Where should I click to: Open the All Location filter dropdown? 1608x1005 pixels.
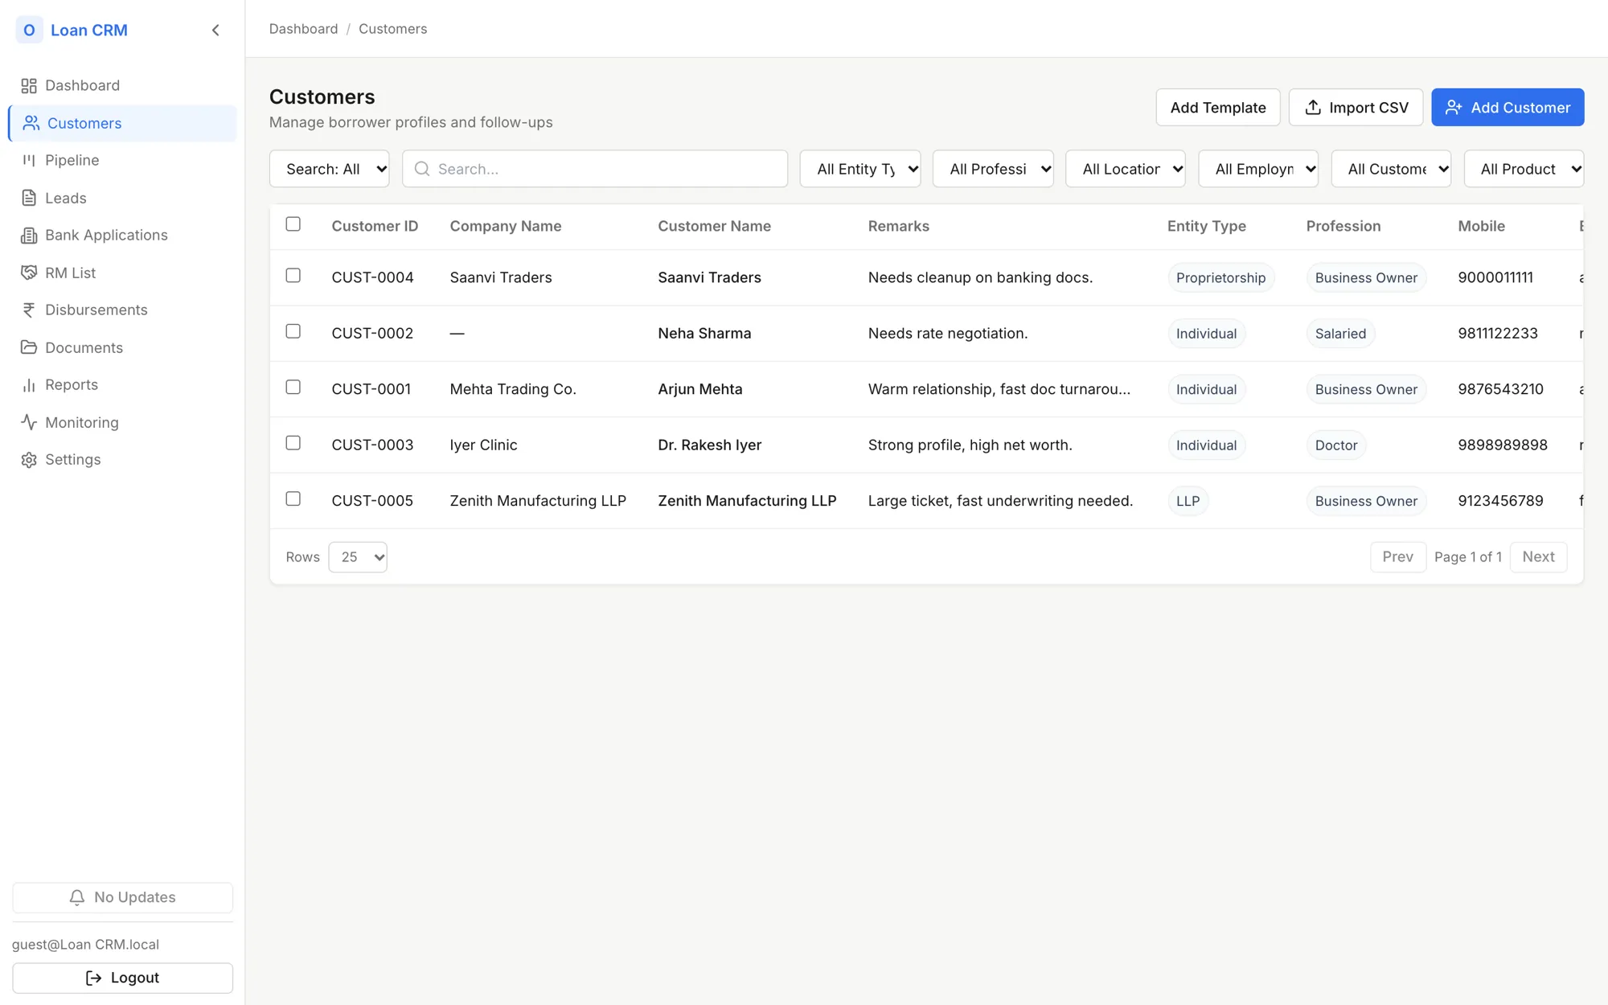point(1126,169)
